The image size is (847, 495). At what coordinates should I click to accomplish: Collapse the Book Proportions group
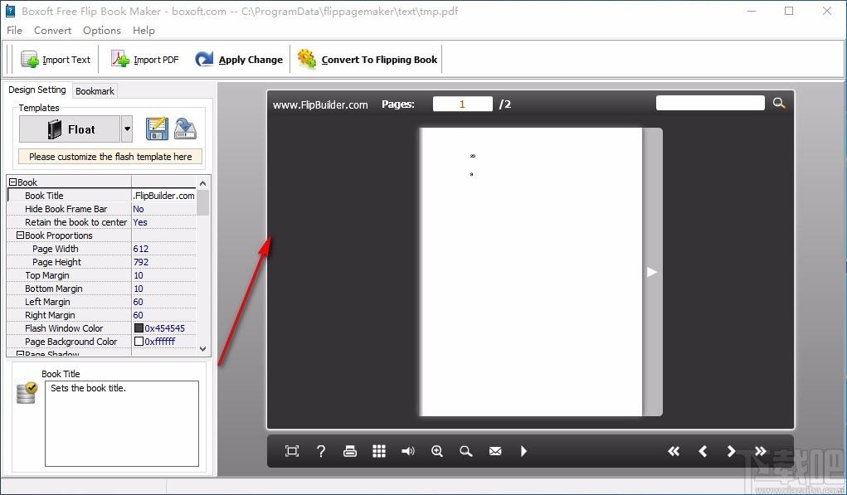tap(21, 235)
